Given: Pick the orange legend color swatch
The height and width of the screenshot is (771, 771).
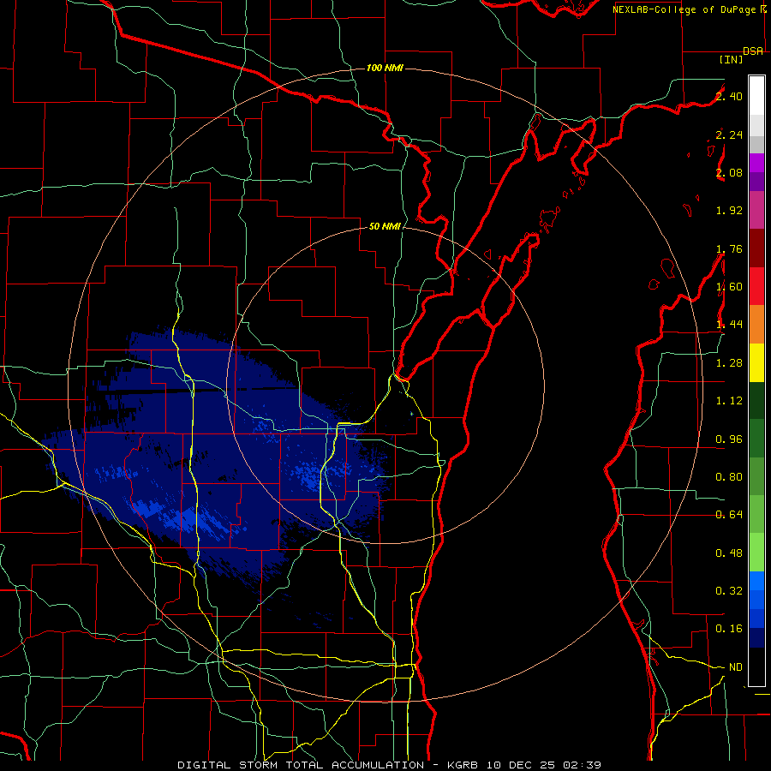Looking at the screenshot, I should coord(756,325).
